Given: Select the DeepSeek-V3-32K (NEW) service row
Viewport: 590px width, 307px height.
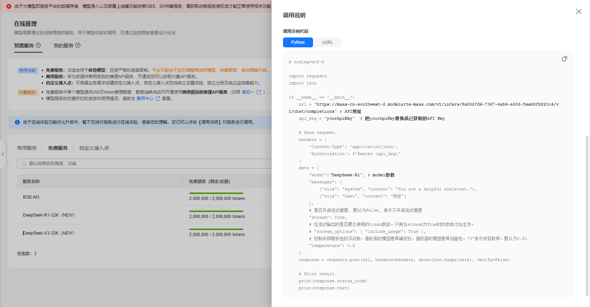Looking at the screenshot, I should tap(144, 233).
